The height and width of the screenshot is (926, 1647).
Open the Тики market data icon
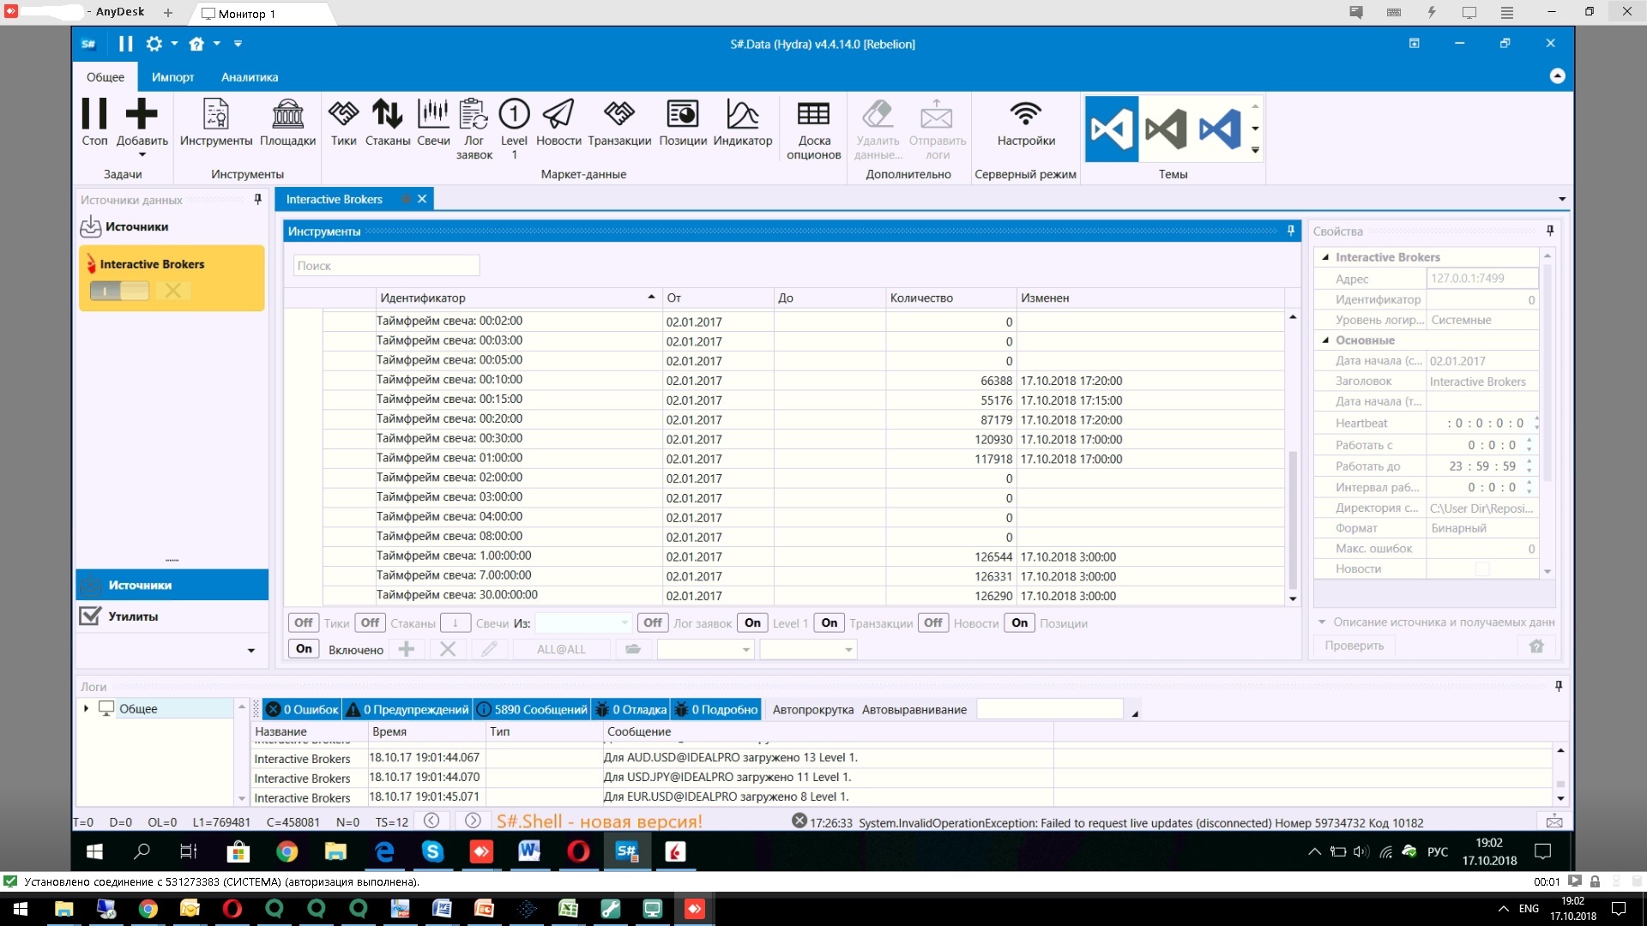point(343,114)
